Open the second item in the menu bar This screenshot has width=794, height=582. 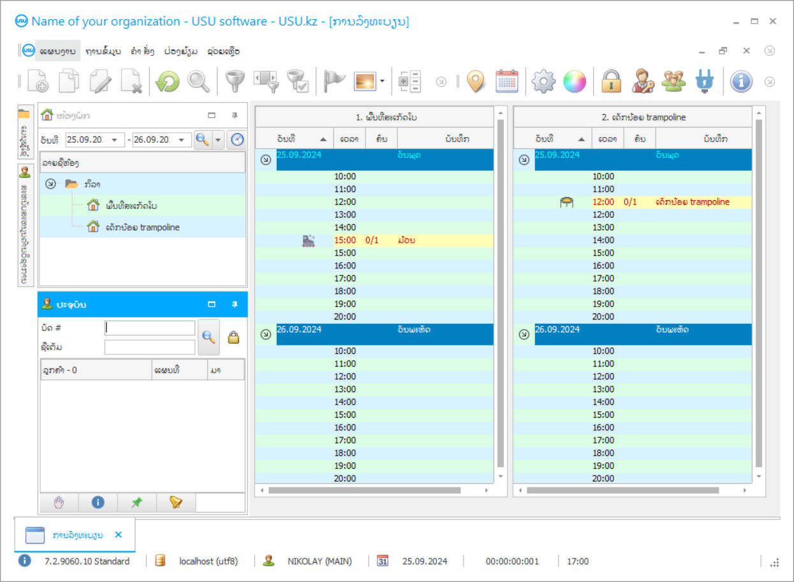click(x=103, y=51)
